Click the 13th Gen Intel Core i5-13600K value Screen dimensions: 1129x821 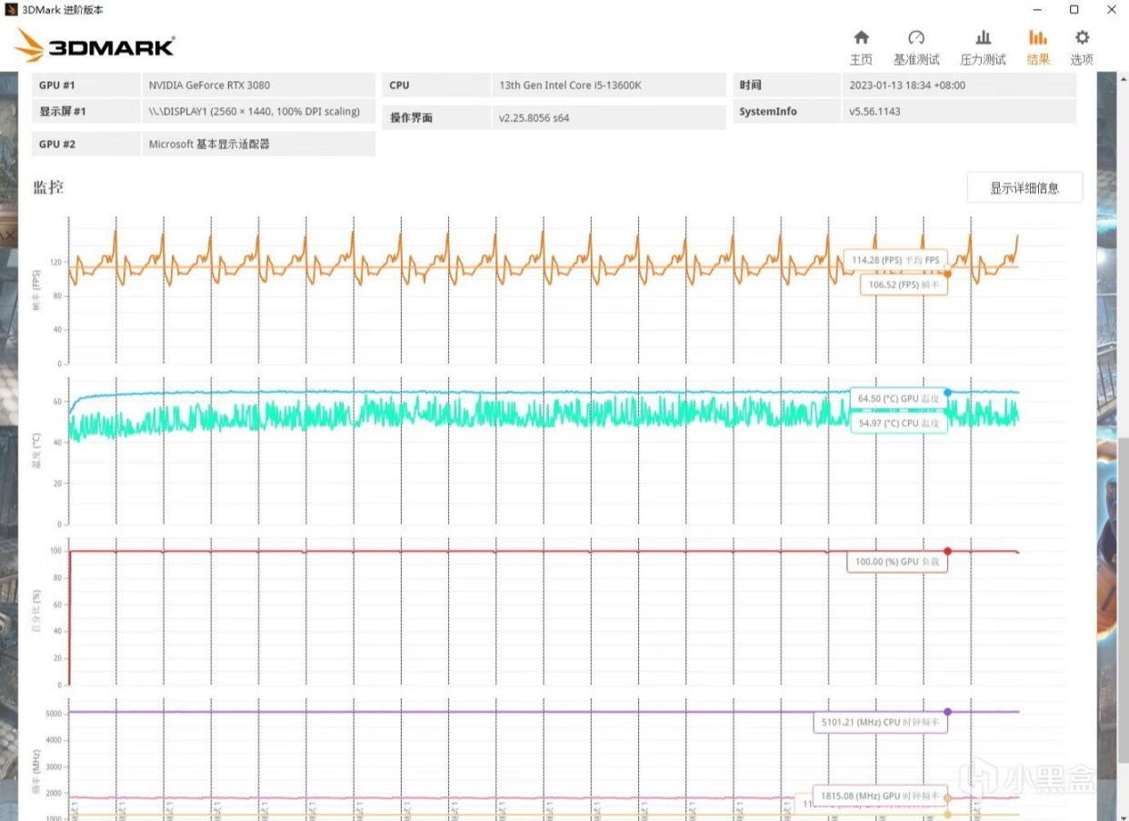point(571,85)
